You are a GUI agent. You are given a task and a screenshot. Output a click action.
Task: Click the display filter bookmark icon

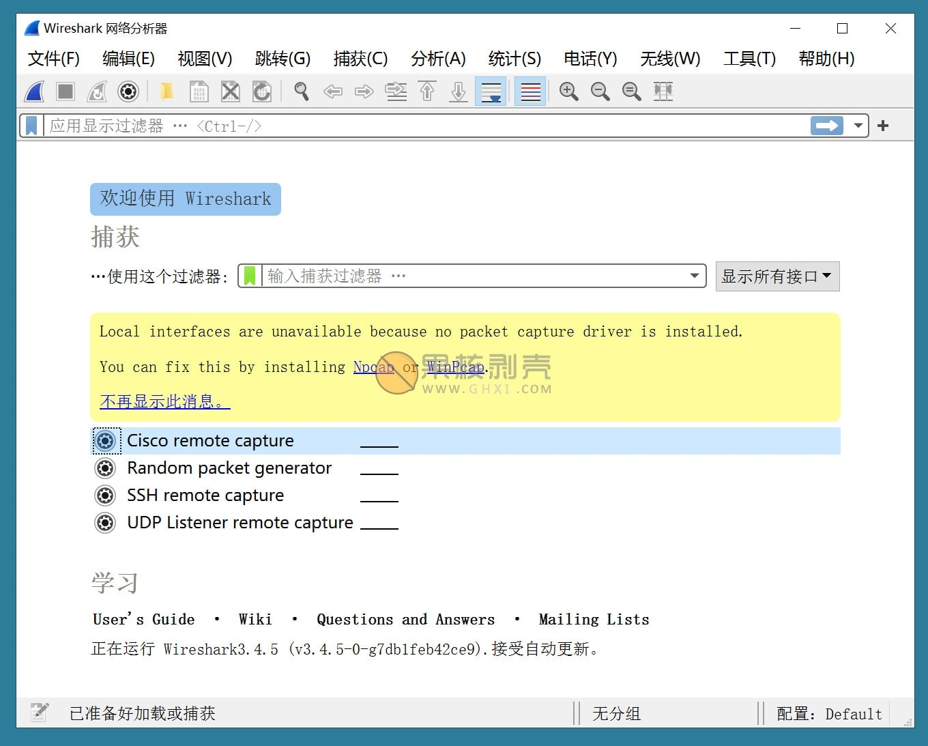click(x=31, y=126)
